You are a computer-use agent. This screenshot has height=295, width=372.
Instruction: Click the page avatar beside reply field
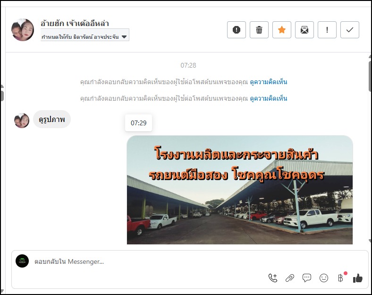tap(22, 261)
